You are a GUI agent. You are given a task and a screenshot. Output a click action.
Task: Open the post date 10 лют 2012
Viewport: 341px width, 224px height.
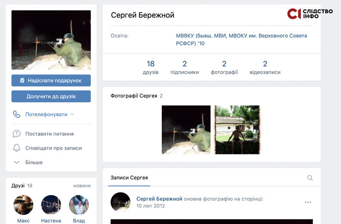tap(150, 206)
